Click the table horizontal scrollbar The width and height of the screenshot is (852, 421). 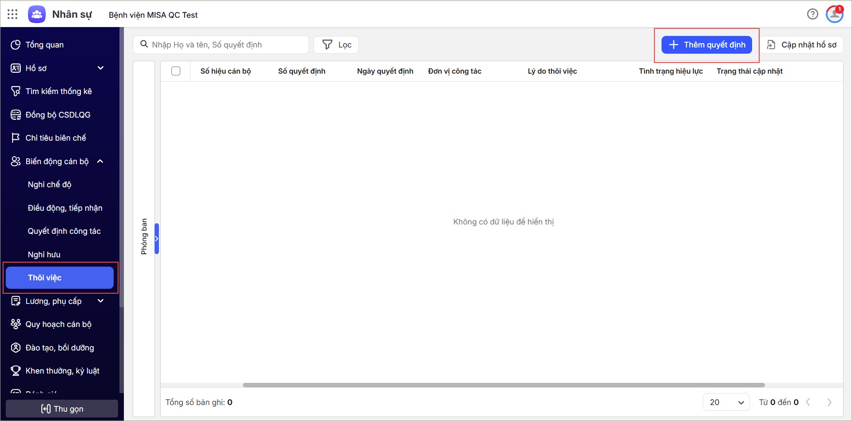[x=503, y=385]
